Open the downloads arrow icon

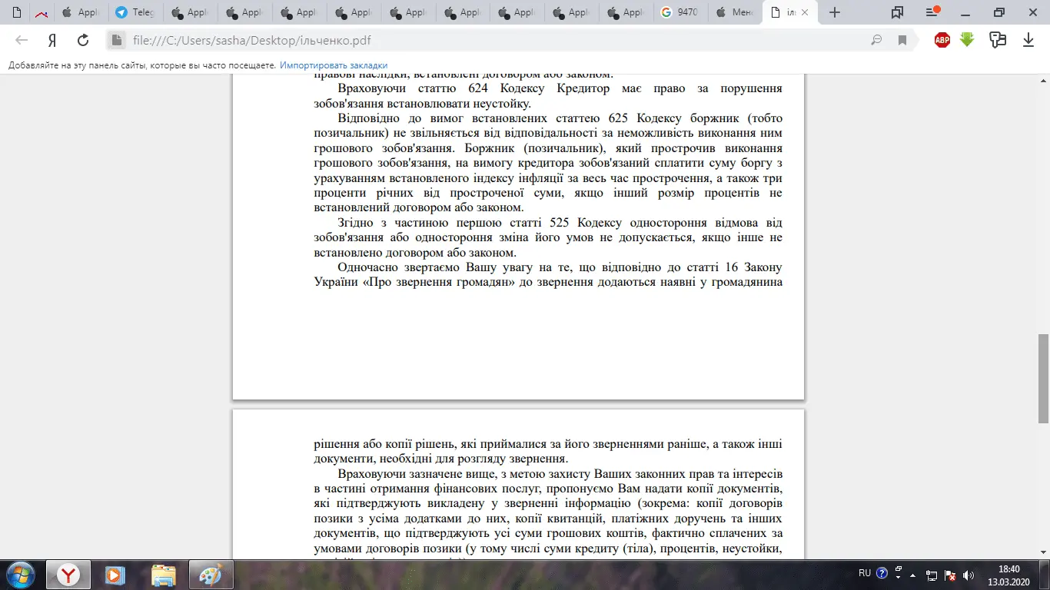pyautogui.click(x=1028, y=41)
